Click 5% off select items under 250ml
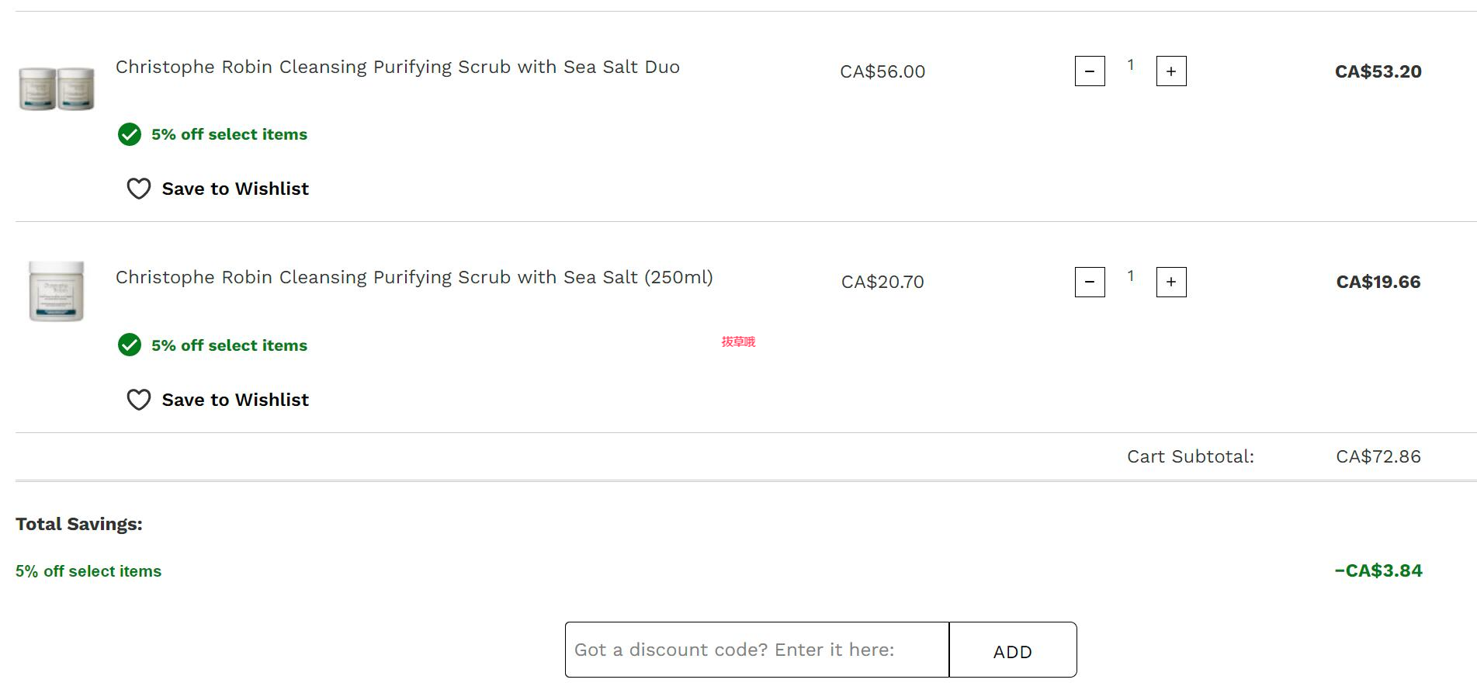 pos(229,345)
